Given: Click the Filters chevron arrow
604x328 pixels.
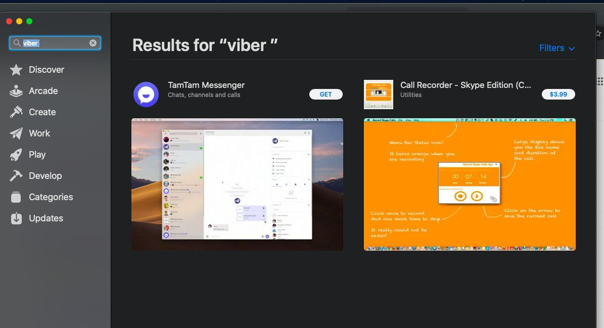Looking at the screenshot, I should pos(572,49).
